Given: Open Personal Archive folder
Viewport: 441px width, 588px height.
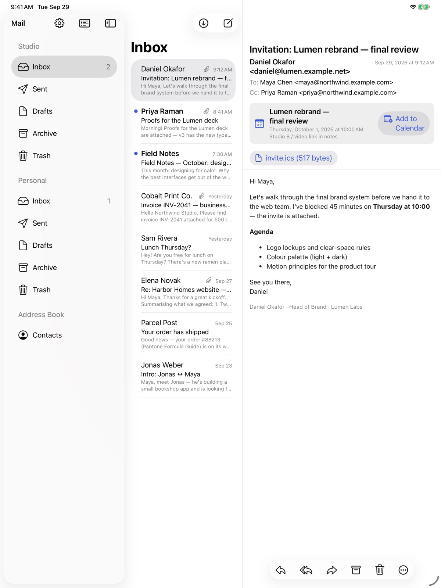Looking at the screenshot, I should click(x=64, y=268).
